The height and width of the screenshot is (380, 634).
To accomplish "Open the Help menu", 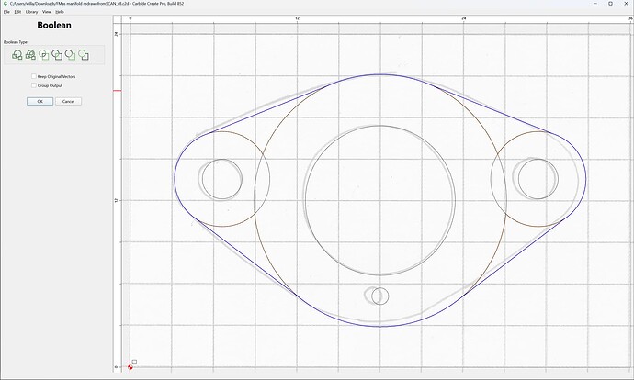I will (x=60, y=12).
